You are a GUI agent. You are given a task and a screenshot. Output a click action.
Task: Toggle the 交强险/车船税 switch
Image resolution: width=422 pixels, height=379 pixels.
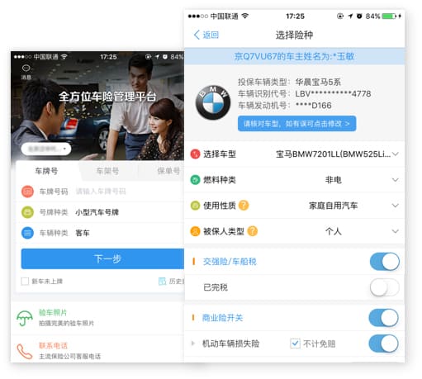(385, 262)
